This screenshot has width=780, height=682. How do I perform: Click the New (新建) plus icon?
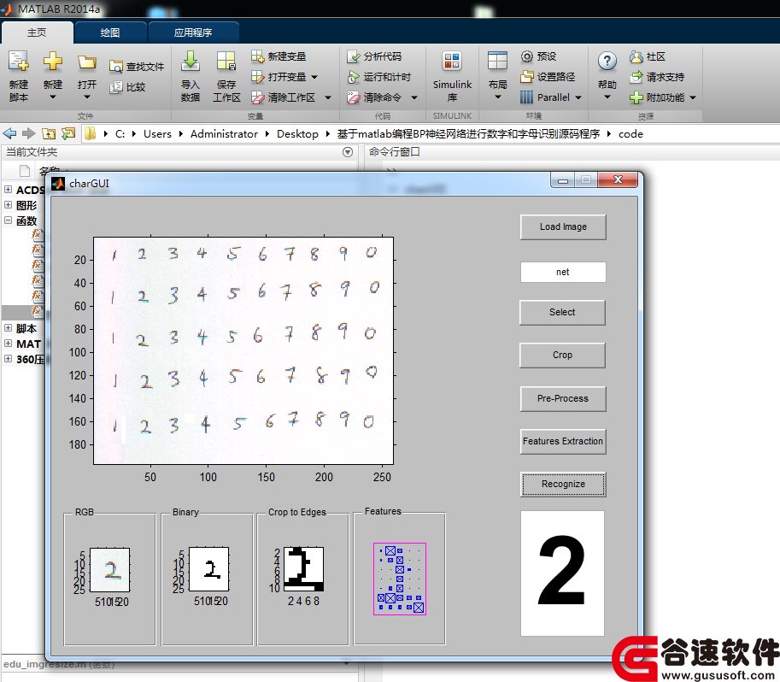(53, 62)
